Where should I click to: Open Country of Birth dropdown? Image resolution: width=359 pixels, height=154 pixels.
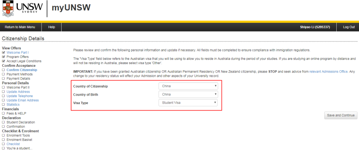click(x=188, y=94)
